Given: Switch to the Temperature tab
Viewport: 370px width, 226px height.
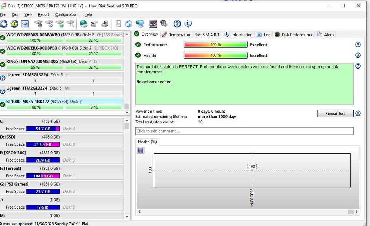Looking at the screenshot, I should click(177, 35).
